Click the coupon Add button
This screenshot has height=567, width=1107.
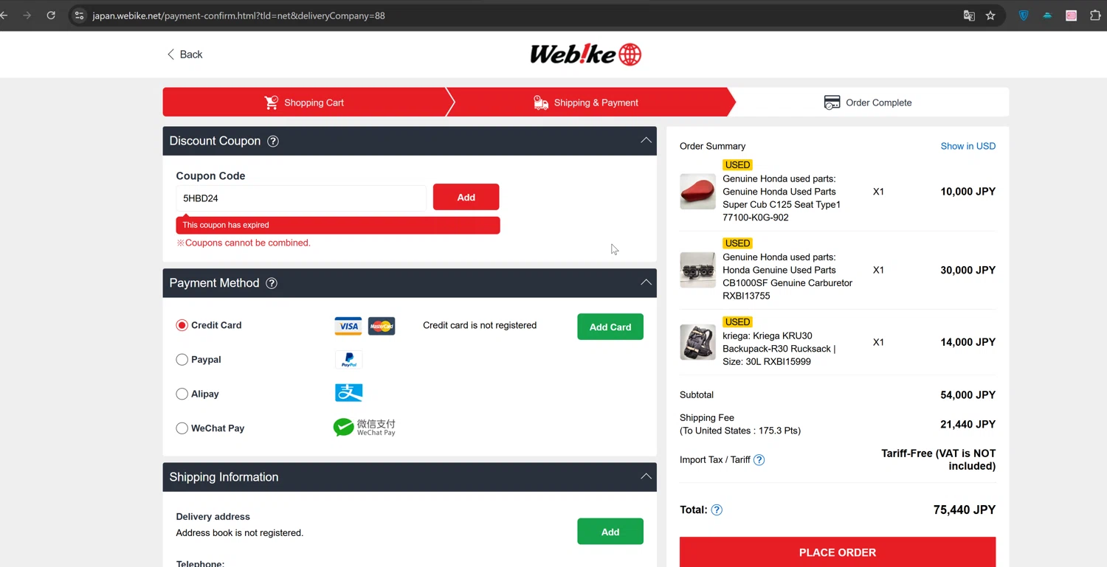tap(466, 197)
